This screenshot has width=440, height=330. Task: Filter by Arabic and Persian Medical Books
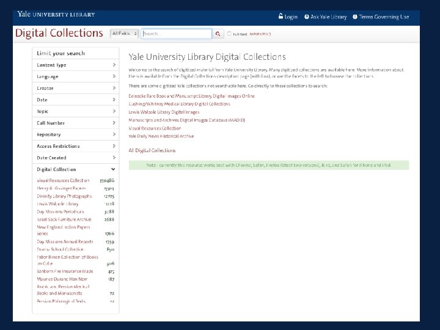(x=63, y=290)
